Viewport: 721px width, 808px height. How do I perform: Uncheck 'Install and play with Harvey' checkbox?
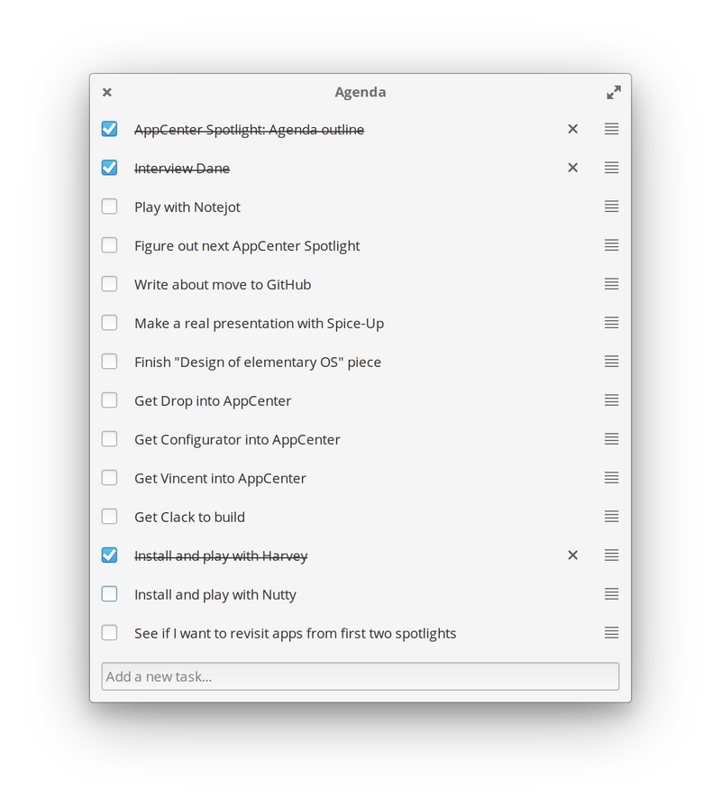[x=109, y=555]
